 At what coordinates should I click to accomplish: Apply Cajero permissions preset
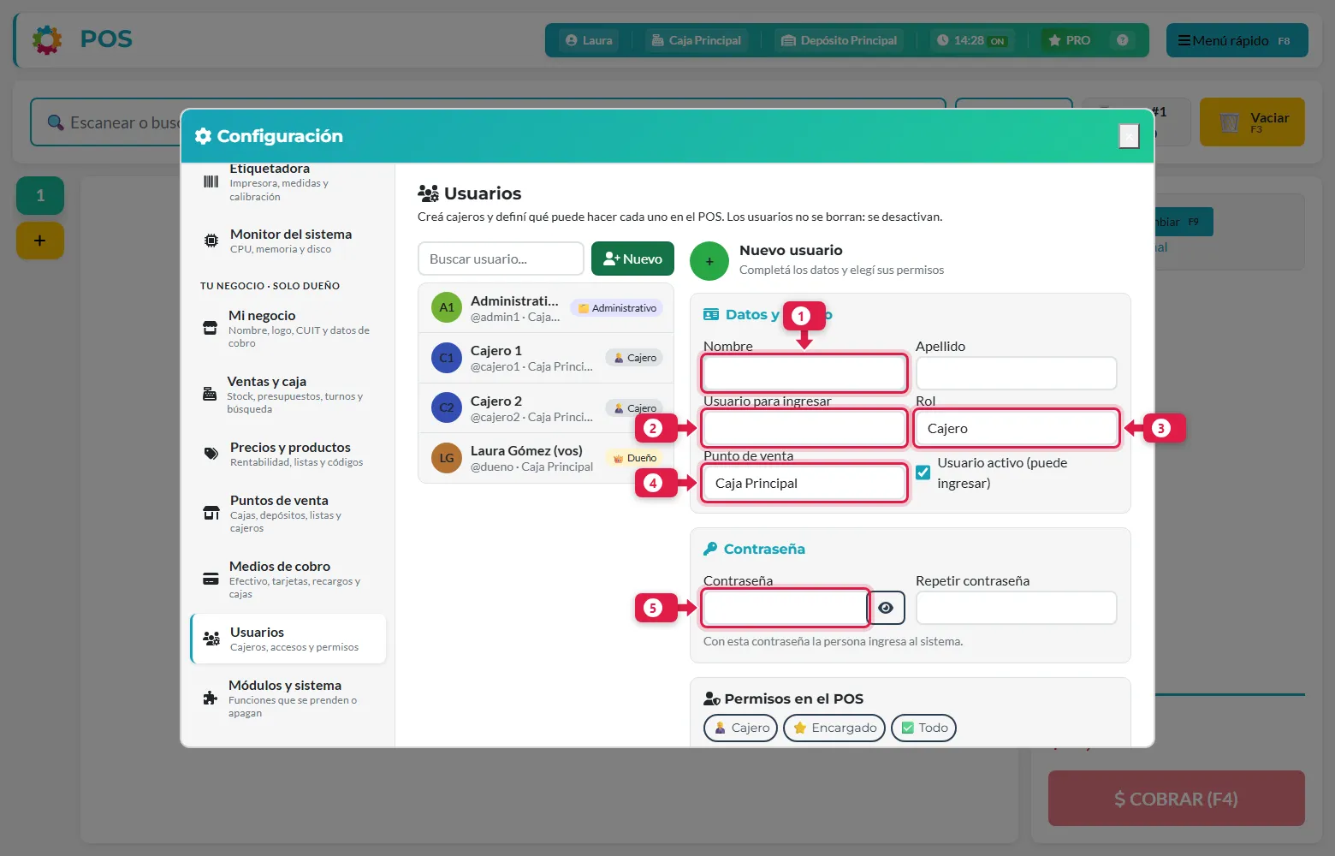(740, 728)
